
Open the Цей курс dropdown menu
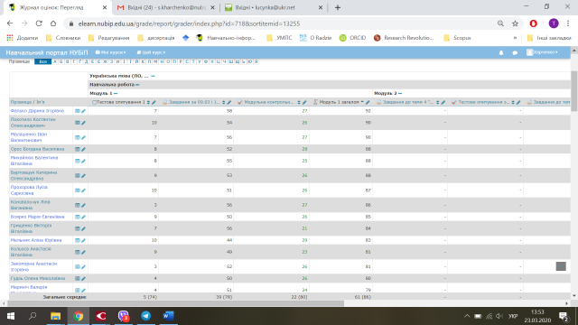click(151, 52)
